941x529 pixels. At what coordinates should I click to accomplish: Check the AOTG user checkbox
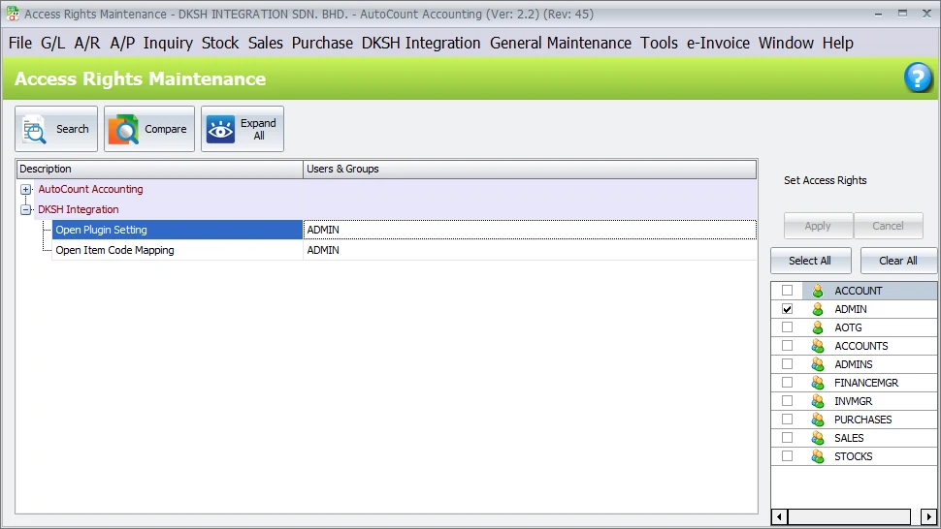pos(788,327)
